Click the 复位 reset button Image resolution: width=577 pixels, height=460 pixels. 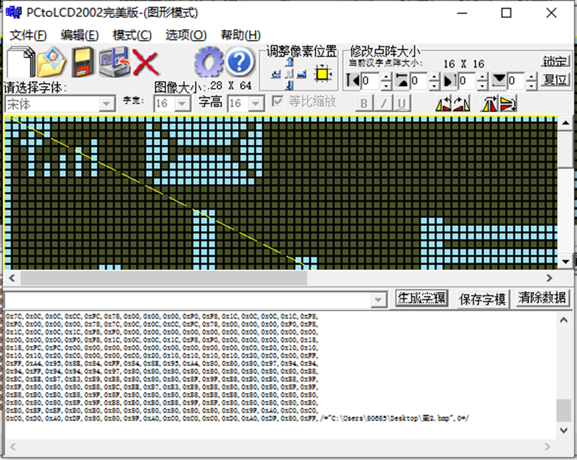555,80
